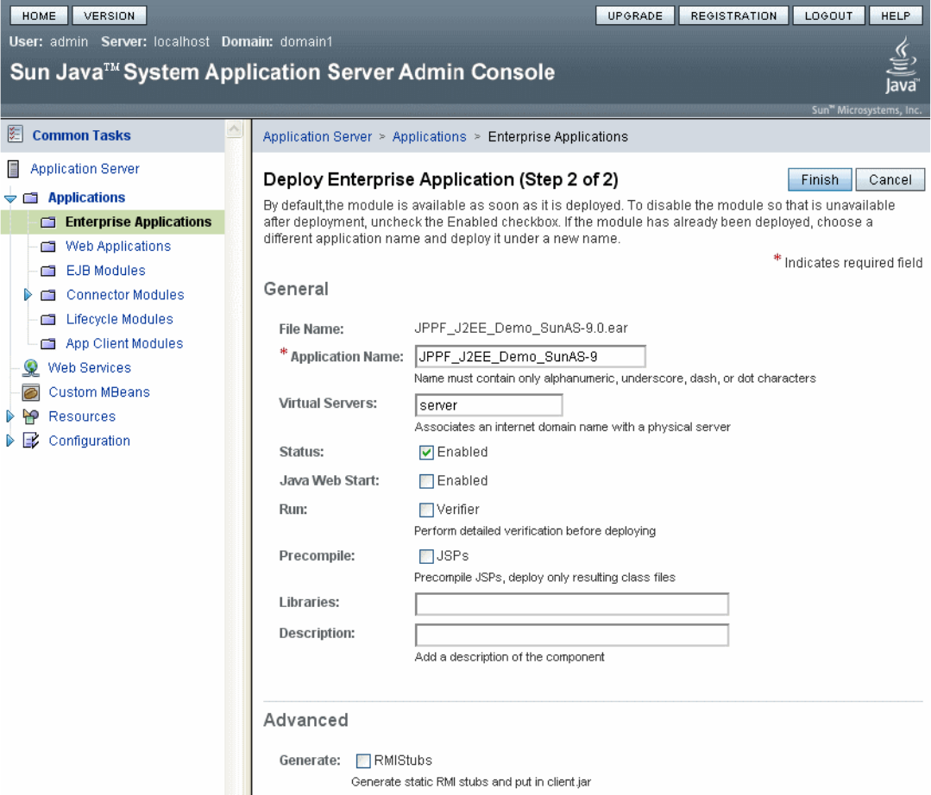Follow the Applications breadcrumb link
The width and height of the screenshot is (931, 795).
[x=429, y=136]
